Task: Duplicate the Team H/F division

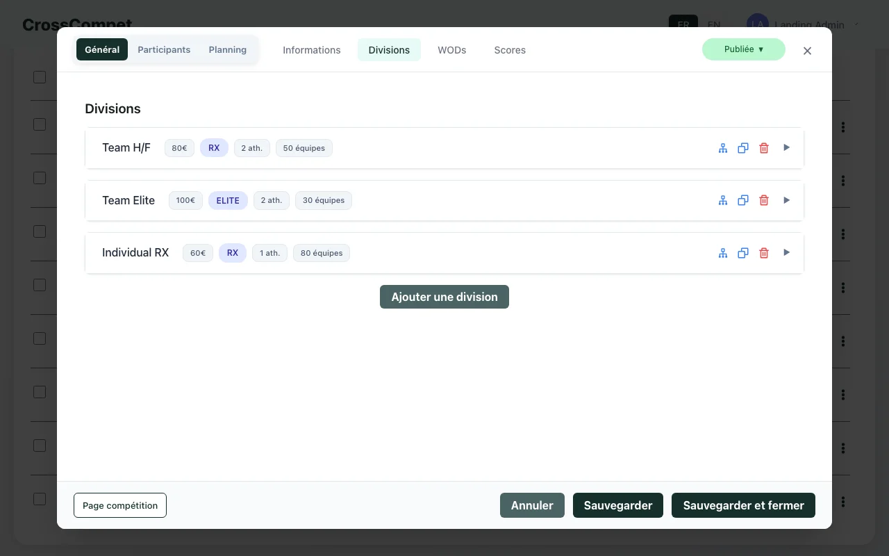Action: click(743, 148)
